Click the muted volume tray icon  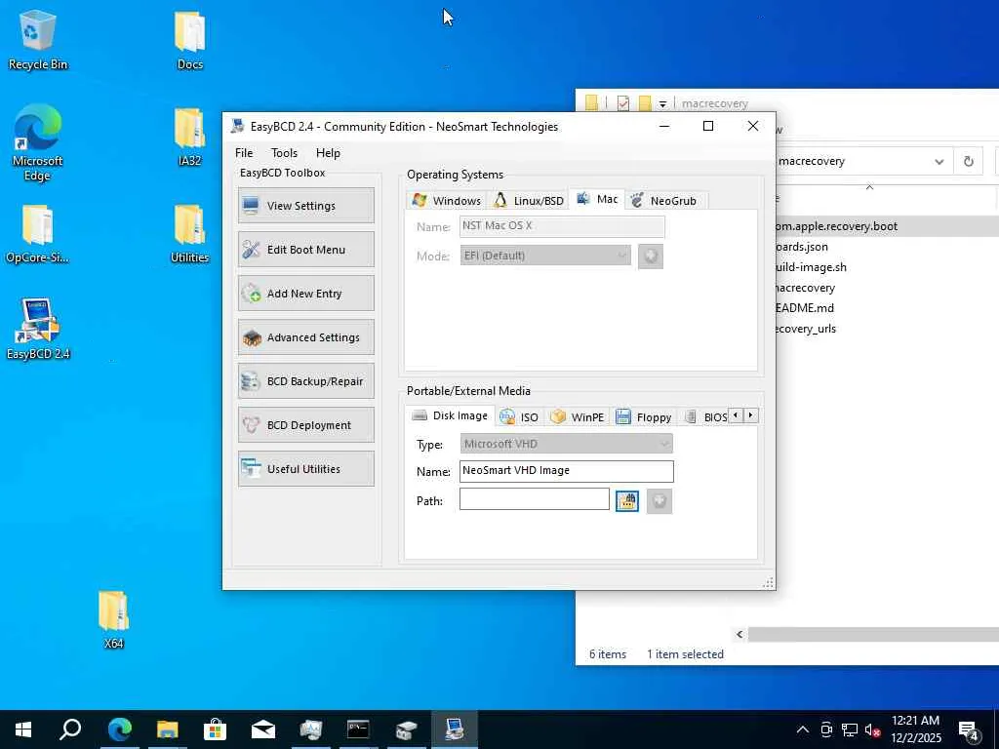pyautogui.click(x=871, y=729)
